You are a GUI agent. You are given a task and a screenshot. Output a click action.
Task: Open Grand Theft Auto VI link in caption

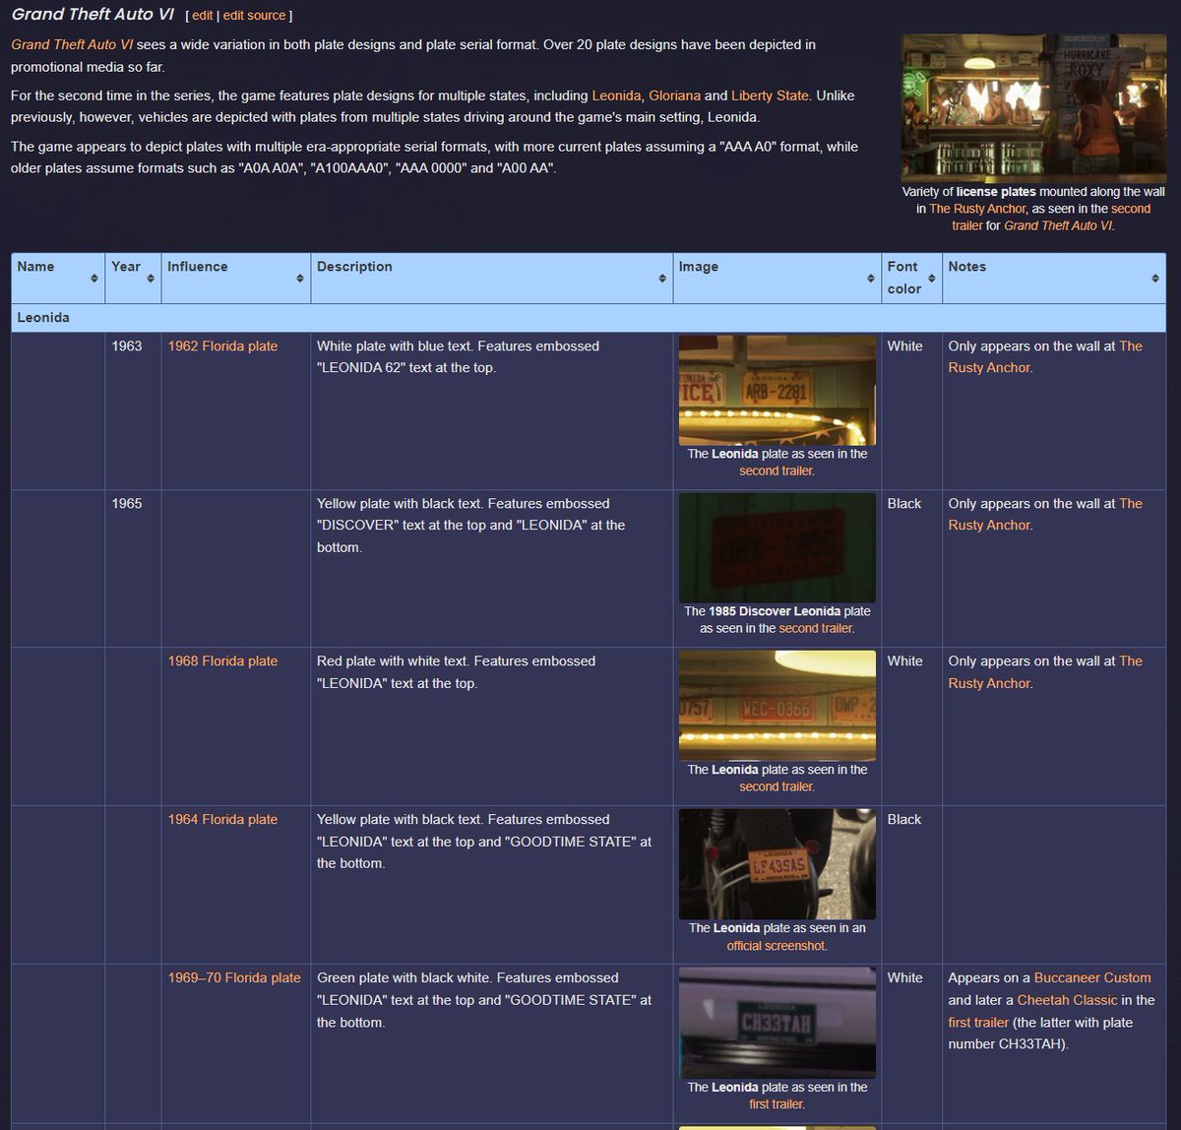1058,225
